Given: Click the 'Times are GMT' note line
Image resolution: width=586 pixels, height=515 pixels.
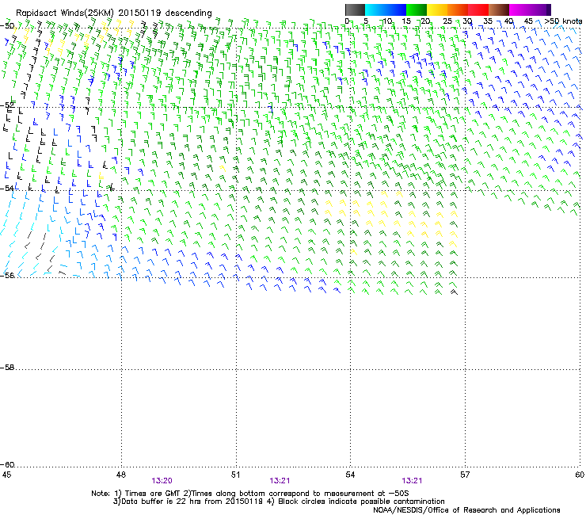Looking at the screenshot, I should (x=250, y=494).
